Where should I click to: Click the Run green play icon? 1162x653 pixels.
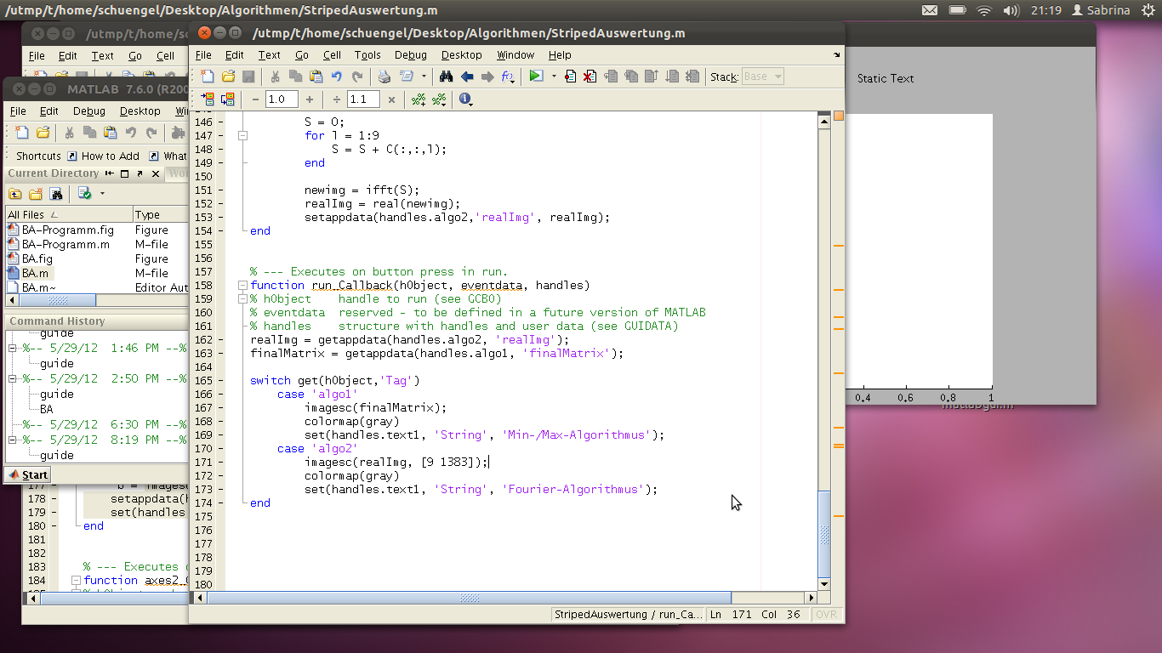tap(536, 77)
